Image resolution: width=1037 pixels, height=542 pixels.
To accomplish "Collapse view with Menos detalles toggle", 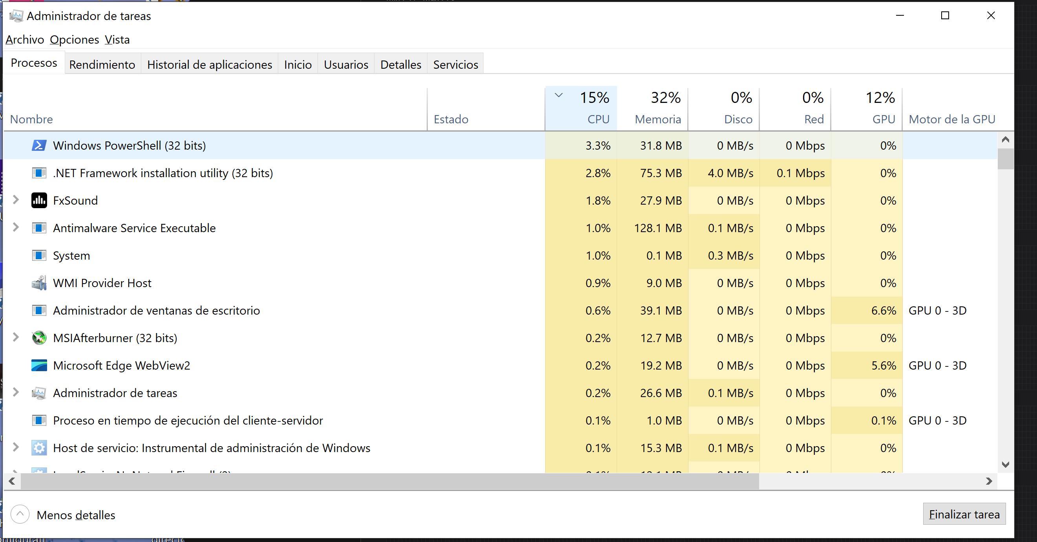I will pyautogui.click(x=63, y=515).
